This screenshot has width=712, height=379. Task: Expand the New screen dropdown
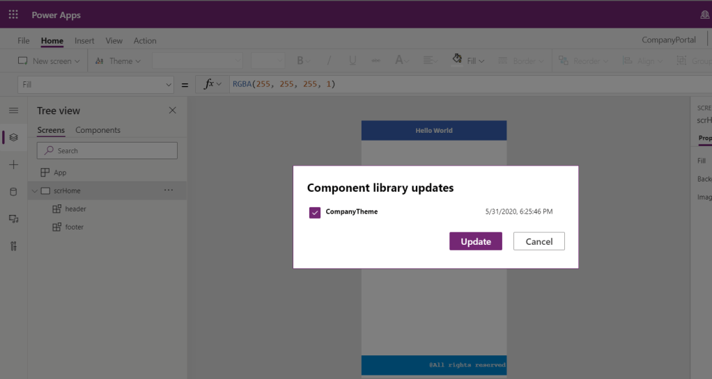(x=49, y=61)
